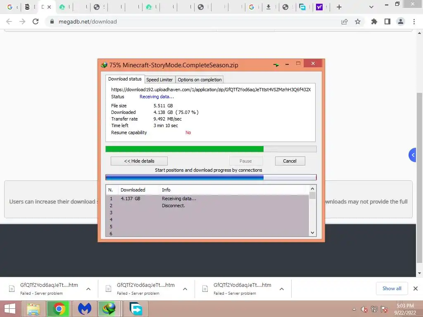
Task: Open Chrome profile avatar
Action: [x=401, y=21]
